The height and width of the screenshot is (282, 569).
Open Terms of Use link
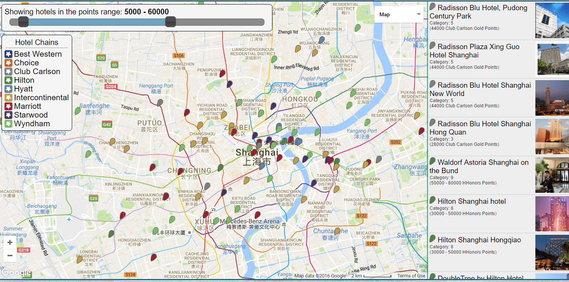pyautogui.click(x=411, y=276)
